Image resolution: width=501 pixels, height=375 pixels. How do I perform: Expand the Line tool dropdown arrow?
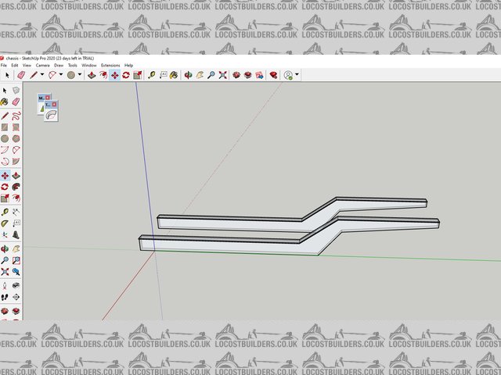[x=43, y=75]
